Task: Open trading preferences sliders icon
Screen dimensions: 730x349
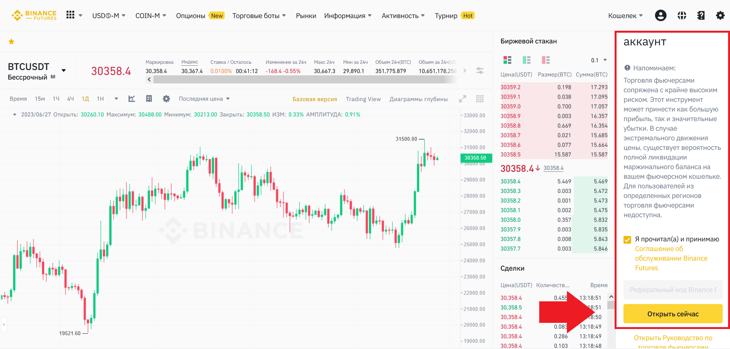Action: (480, 71)
